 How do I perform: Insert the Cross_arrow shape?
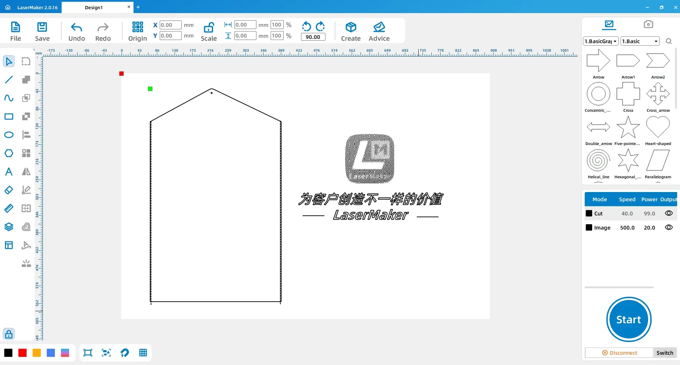tap(658, 97)
